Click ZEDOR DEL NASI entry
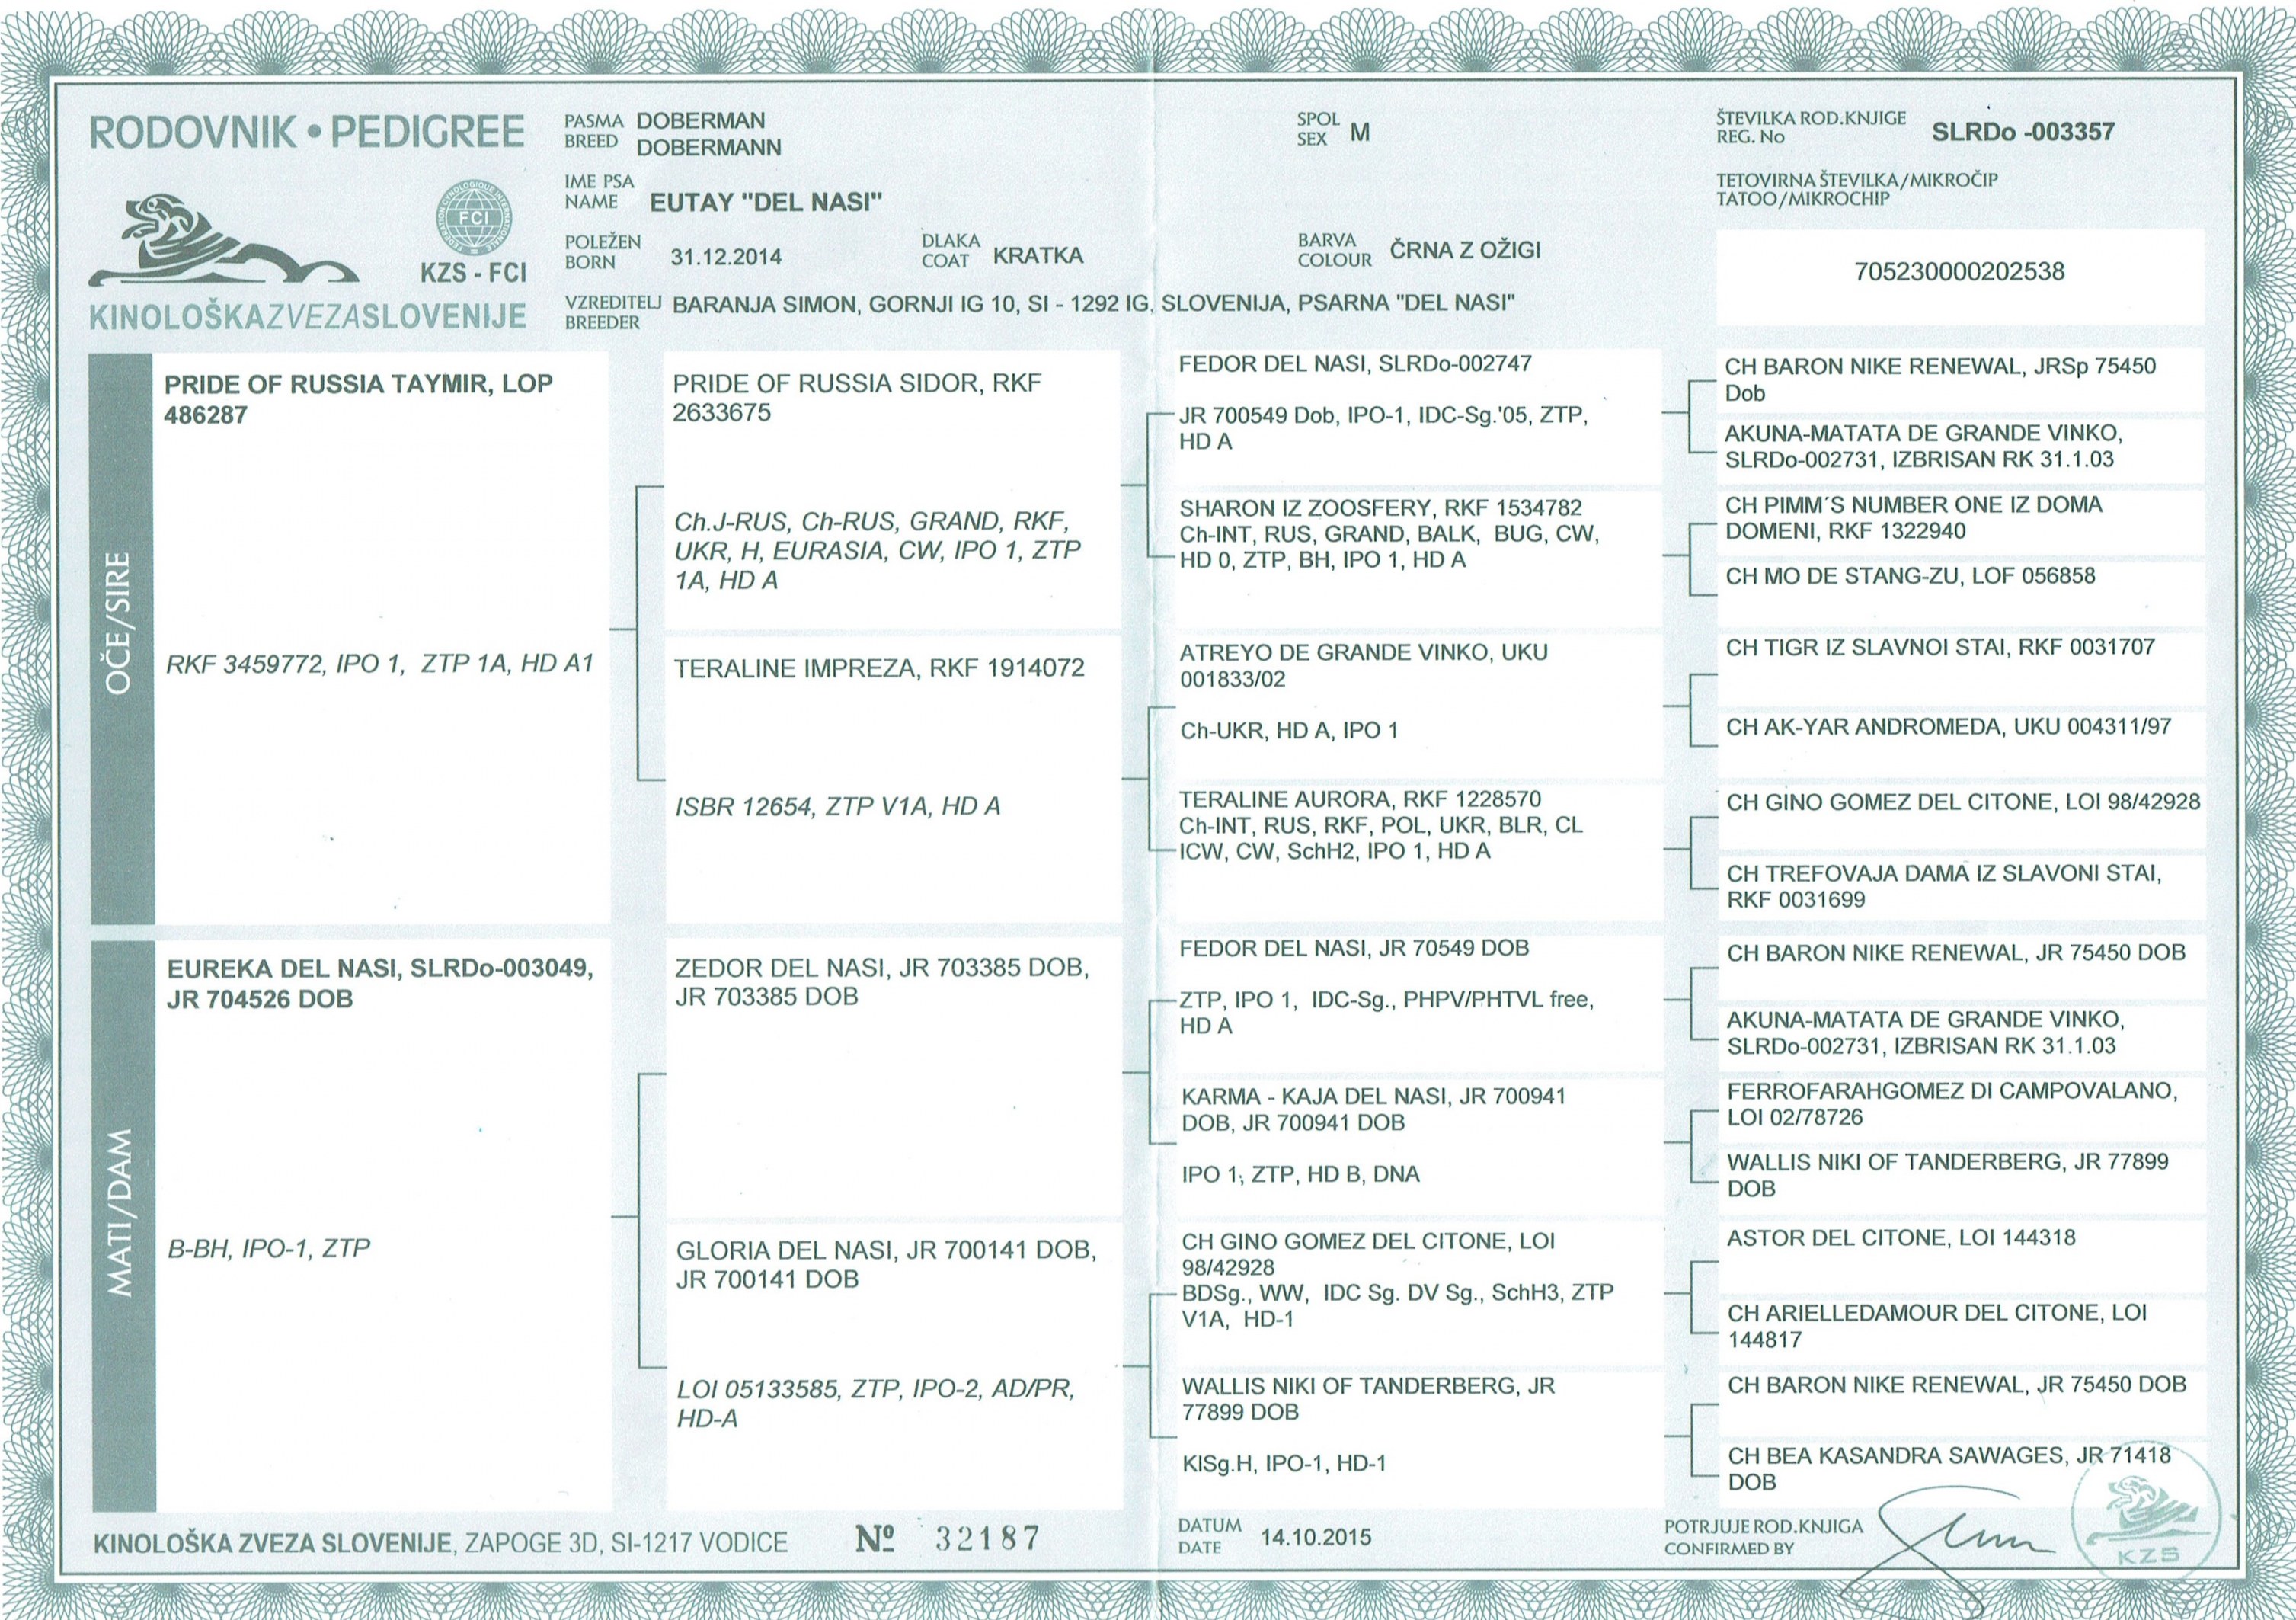Viewport: 2296px width, 1620px height. [x=881, y=982]
